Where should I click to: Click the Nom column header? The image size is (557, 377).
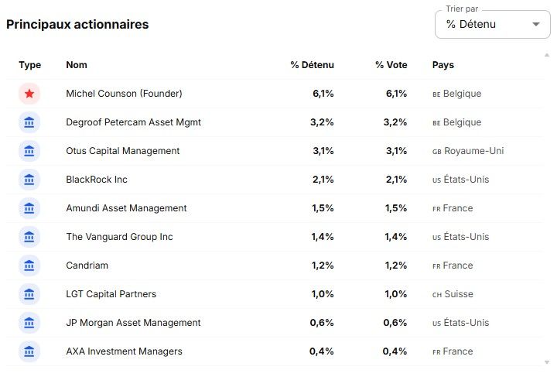pyautogui.click(x=77, y=65)
